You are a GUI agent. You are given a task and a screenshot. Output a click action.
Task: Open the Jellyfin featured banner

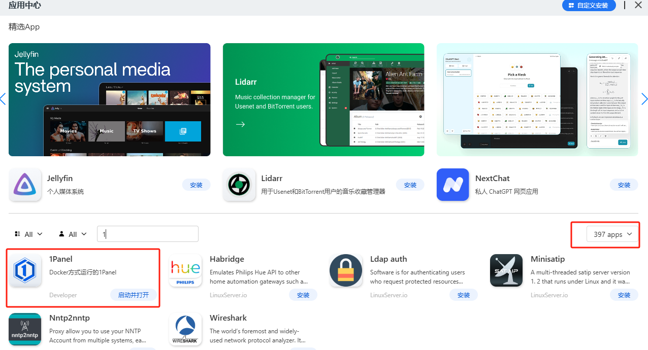[110, 99]
